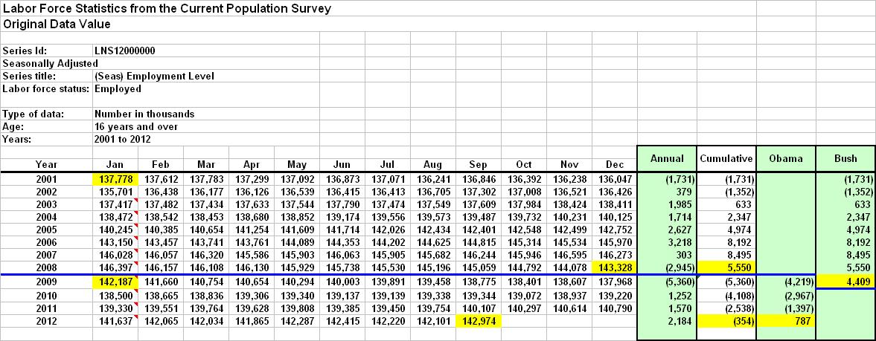The image size is (876, 341).
Task: Select the yellow Obama total cell 787
Action: click(786, 321)
